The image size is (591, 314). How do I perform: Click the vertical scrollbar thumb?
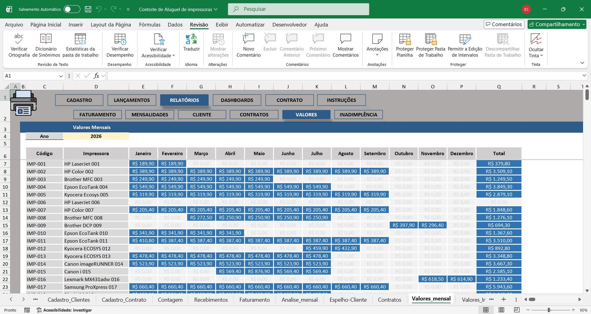pyautogui.click(x=587, y=95)
